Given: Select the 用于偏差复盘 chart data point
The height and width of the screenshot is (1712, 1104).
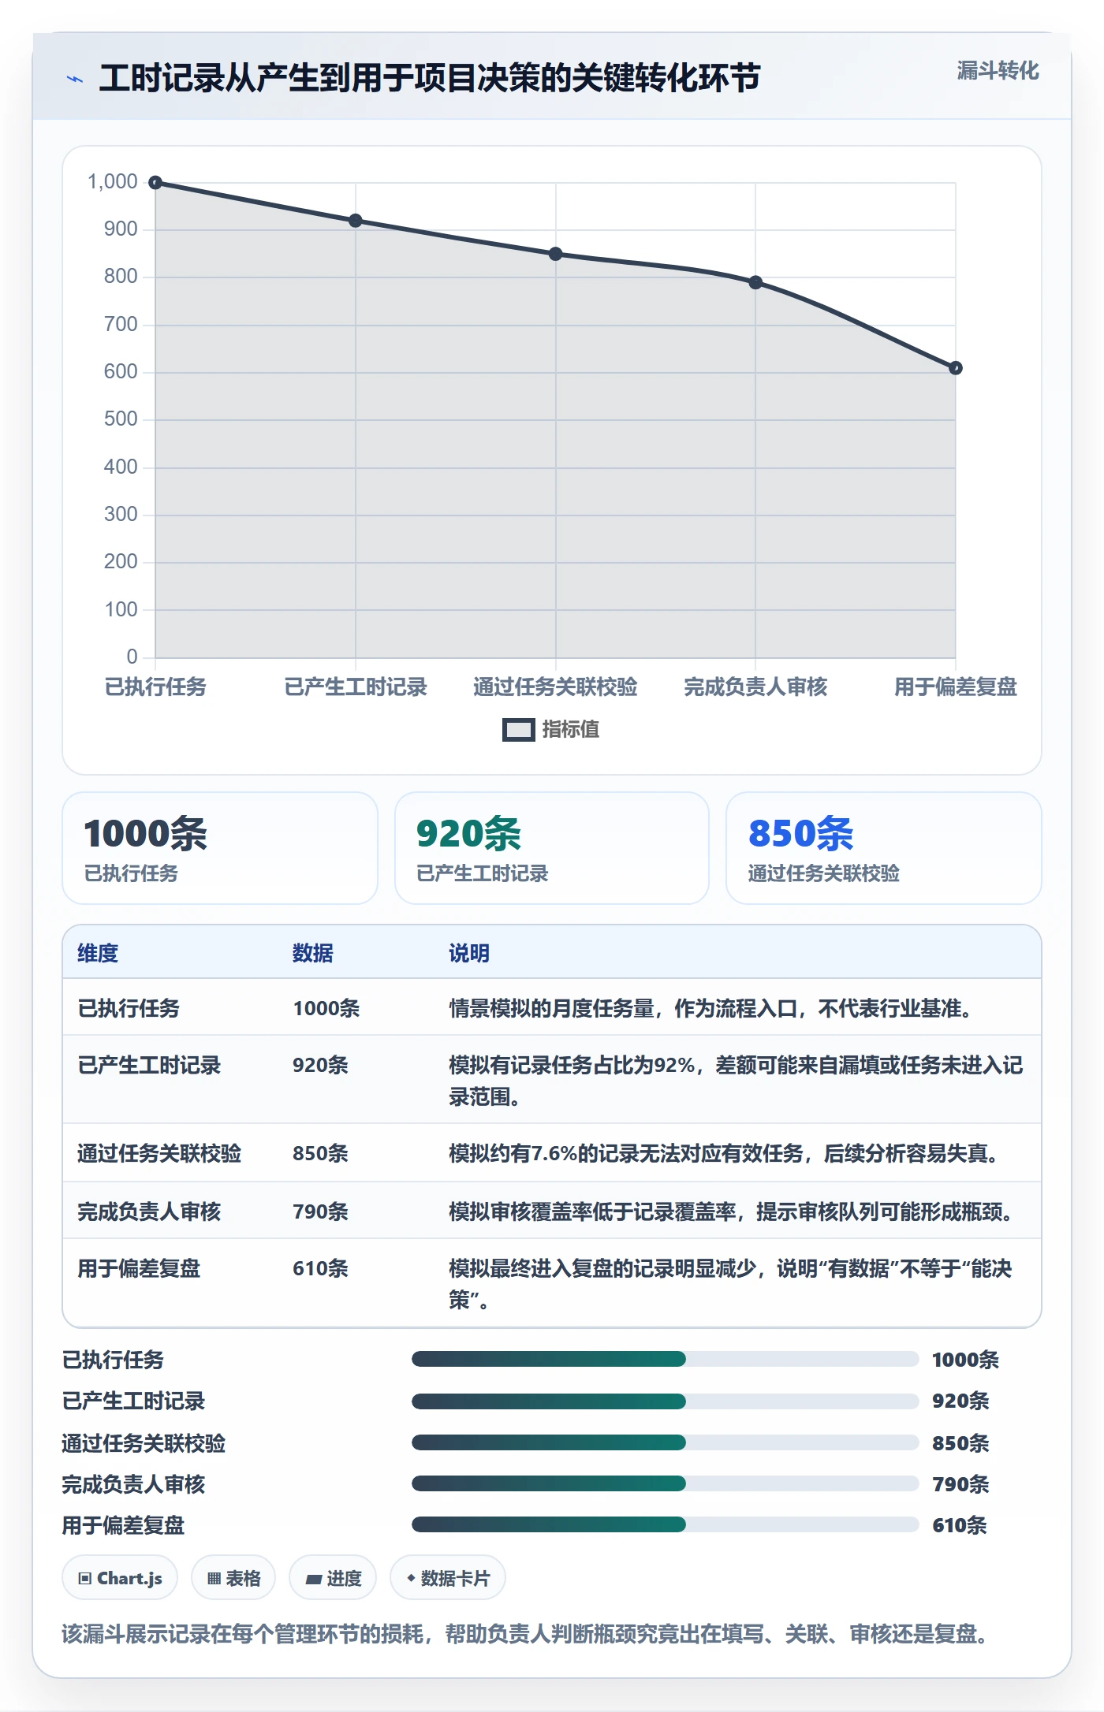Looking at the screenshot, I should point(956,368).
